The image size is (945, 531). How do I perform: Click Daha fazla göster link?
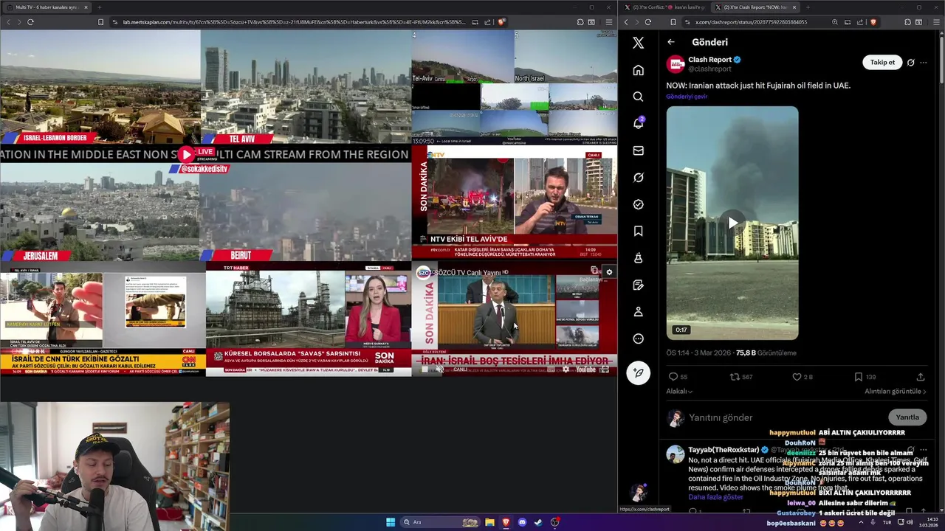[715, 497]
